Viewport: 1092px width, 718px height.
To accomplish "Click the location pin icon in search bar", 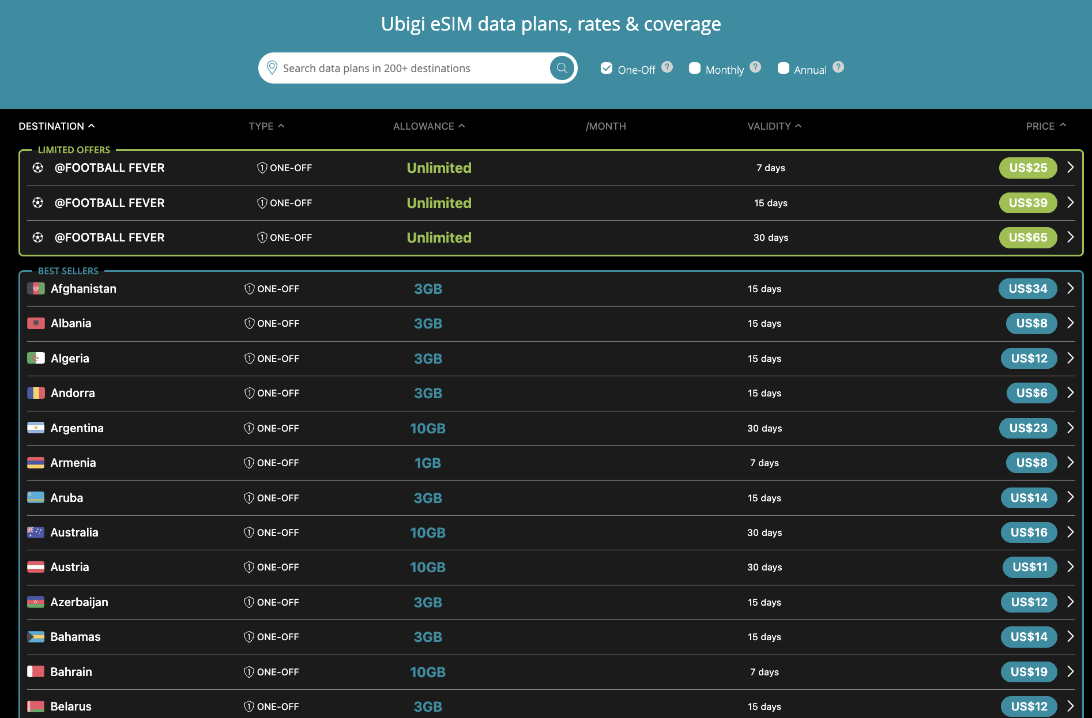I will 272,68.
